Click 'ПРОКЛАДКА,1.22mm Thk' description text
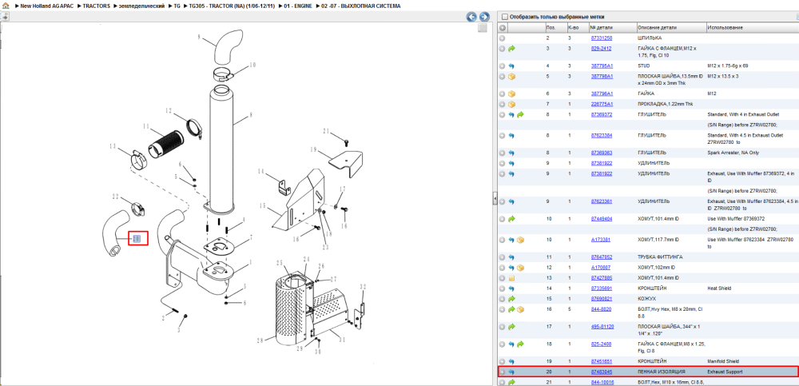This screenshot has height=386, width=799. [665, 104]
